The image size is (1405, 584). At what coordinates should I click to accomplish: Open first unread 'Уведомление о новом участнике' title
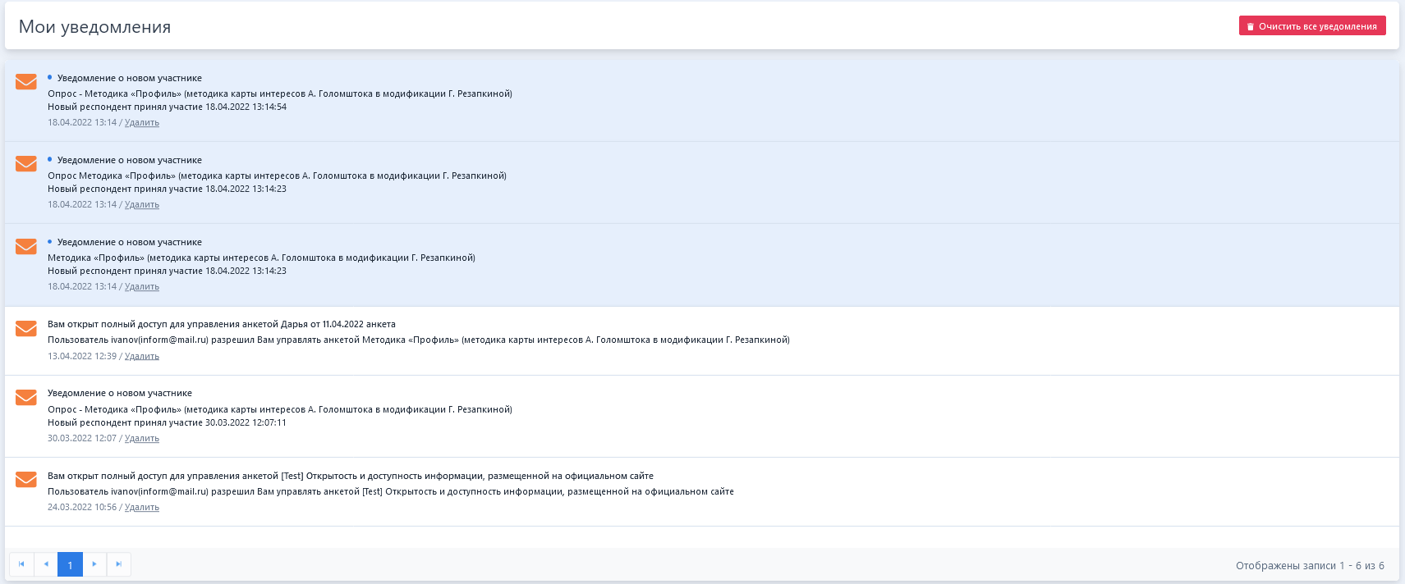pyautogui.click(x=129, y=79)
